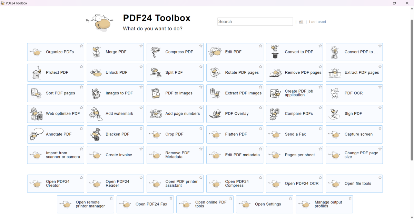Show All tools filter

pos(301,22)
